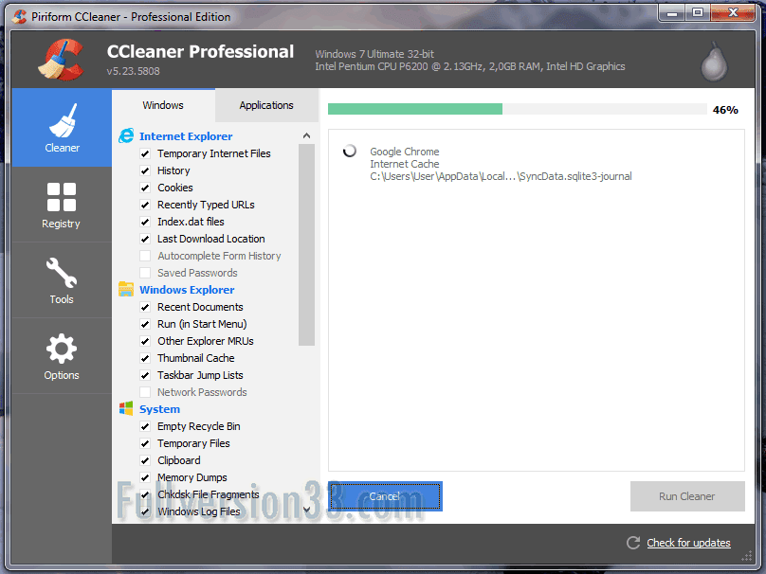The height and width of the screenshot is (574, 766).
Task: Enable Saved Passwords cleaning
Action: tap(145, 273)
